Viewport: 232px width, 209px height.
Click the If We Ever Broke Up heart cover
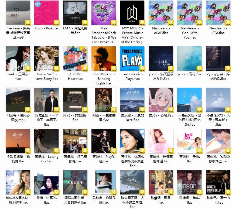pyautogui.click(x=104, y=13)
